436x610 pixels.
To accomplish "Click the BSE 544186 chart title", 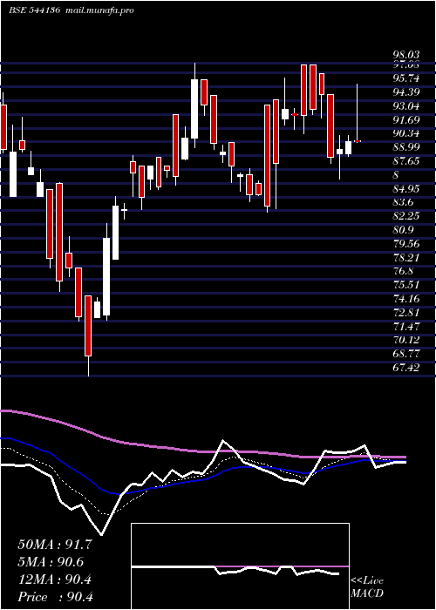I will tap(34, 10).
